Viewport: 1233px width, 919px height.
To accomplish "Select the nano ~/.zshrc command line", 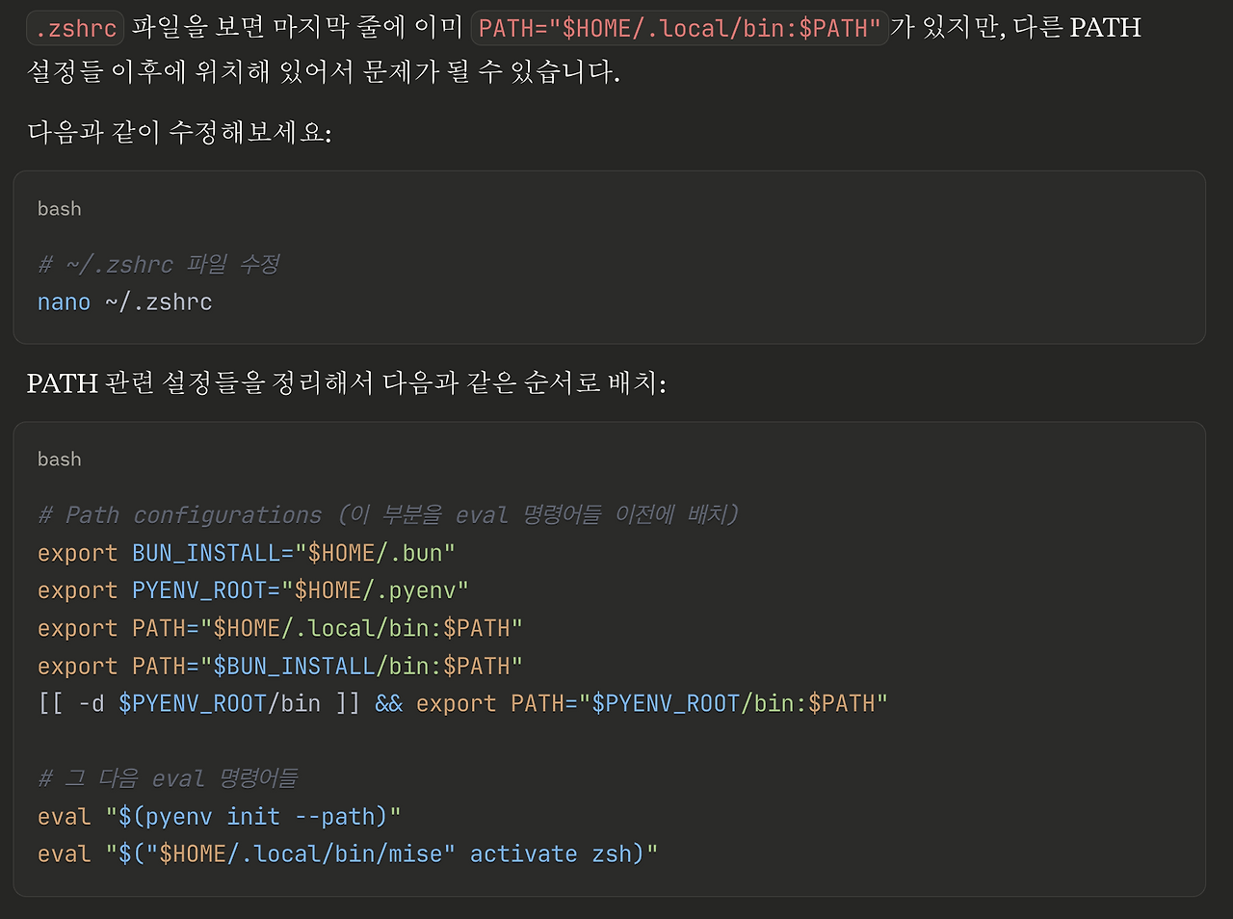I will (124, 302).
